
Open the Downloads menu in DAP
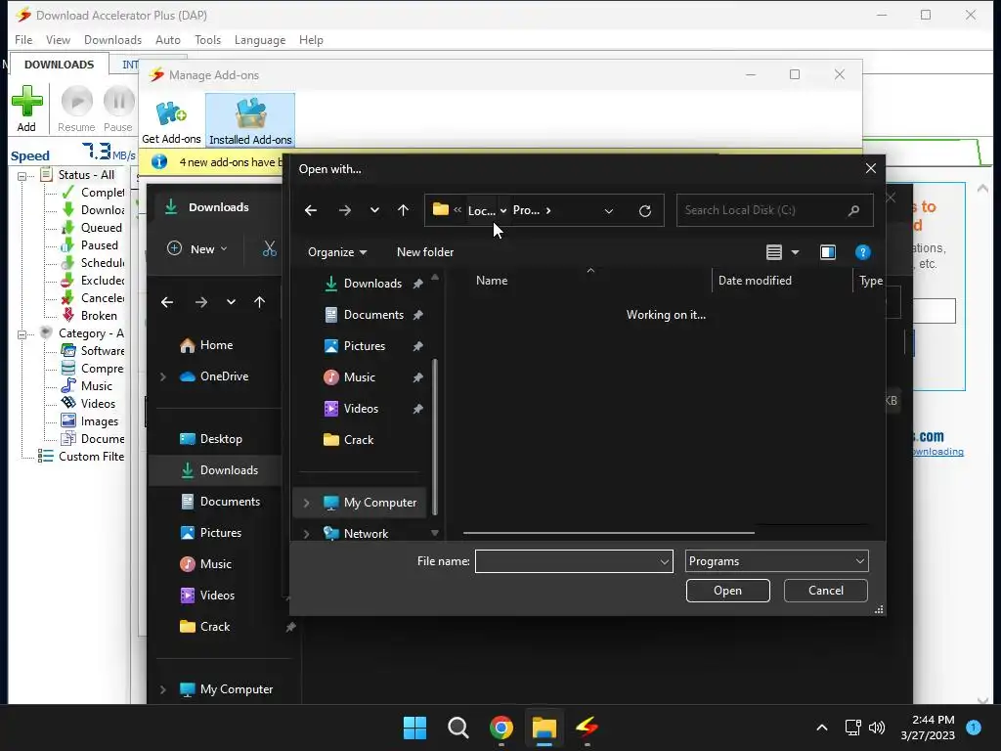(113, 39)
